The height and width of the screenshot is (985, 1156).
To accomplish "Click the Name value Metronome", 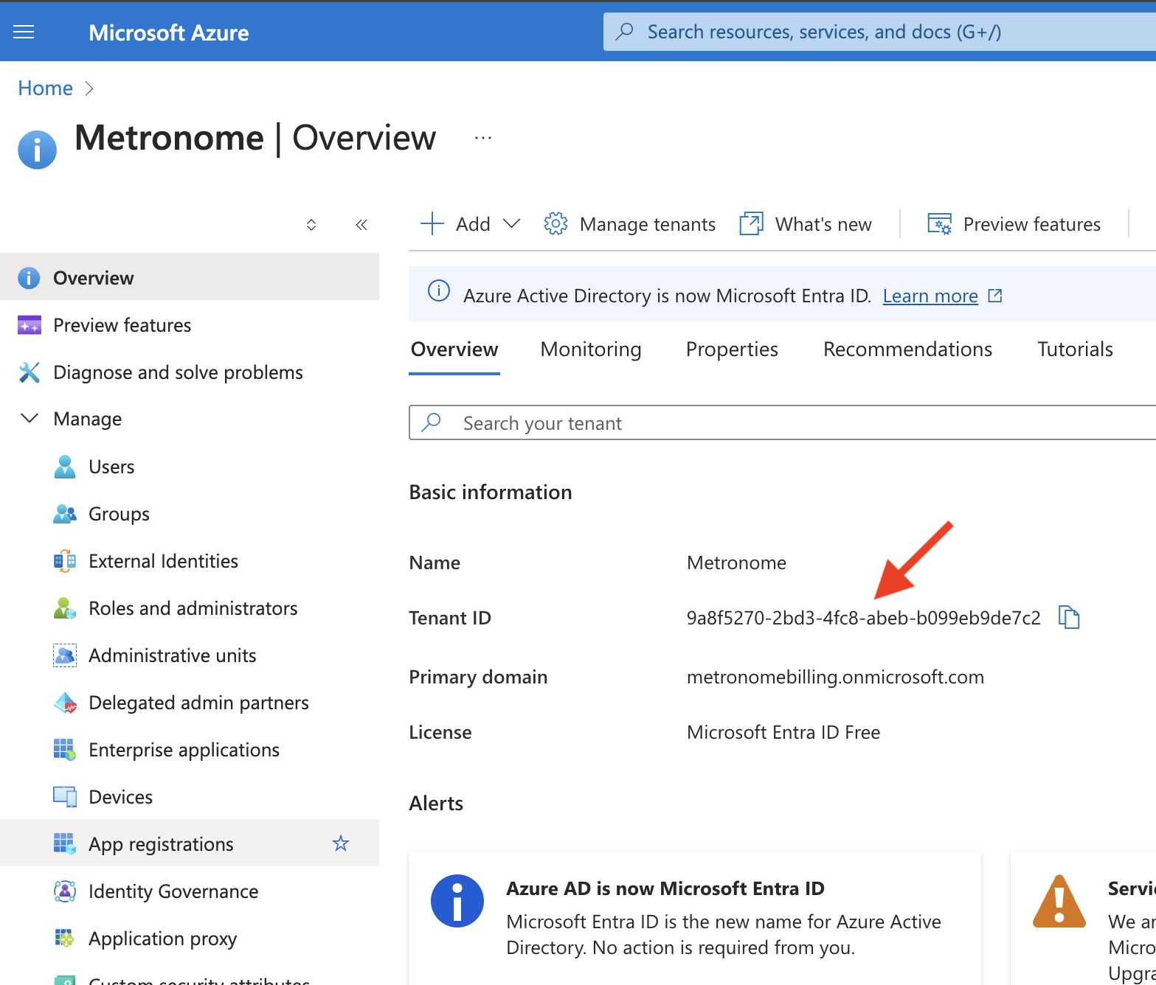I will (736, 563).
